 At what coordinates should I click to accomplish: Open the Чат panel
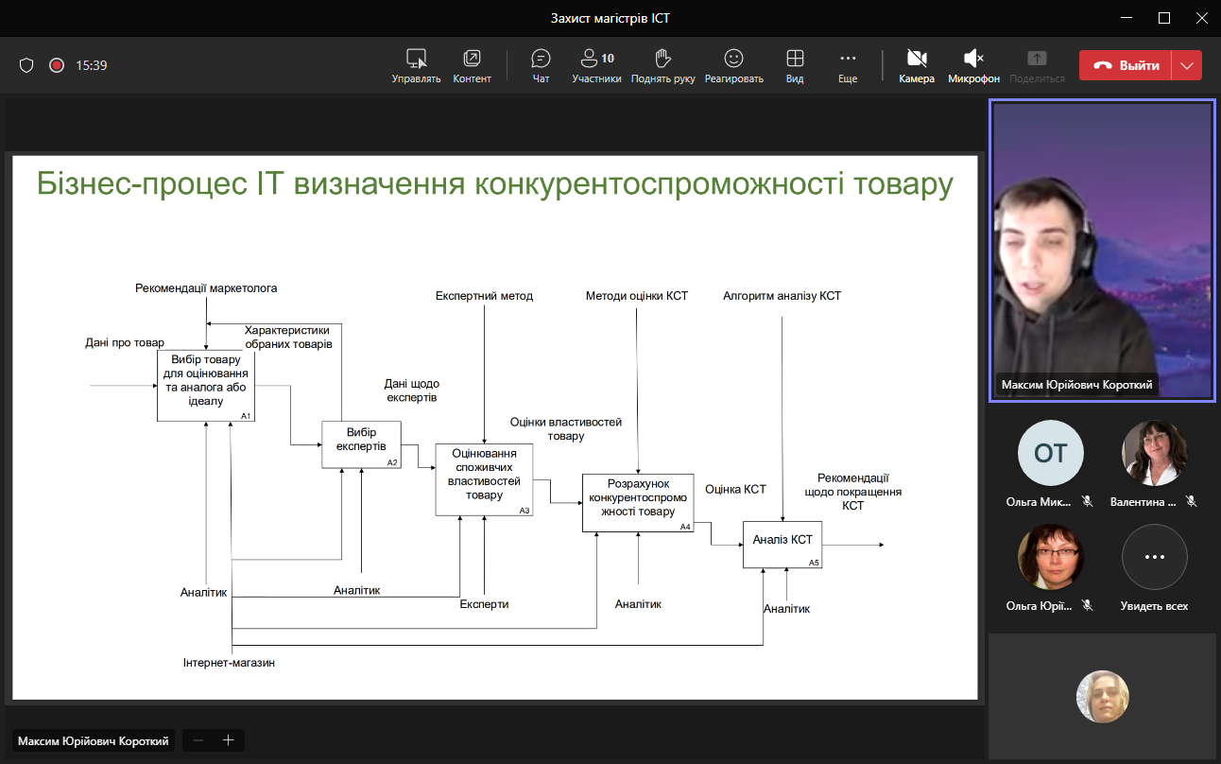click(541, 65)
